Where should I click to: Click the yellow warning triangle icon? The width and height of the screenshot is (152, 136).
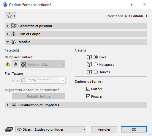(8, 64)
